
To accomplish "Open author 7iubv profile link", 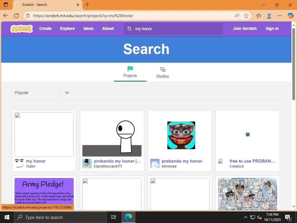I will coord(30,166).
